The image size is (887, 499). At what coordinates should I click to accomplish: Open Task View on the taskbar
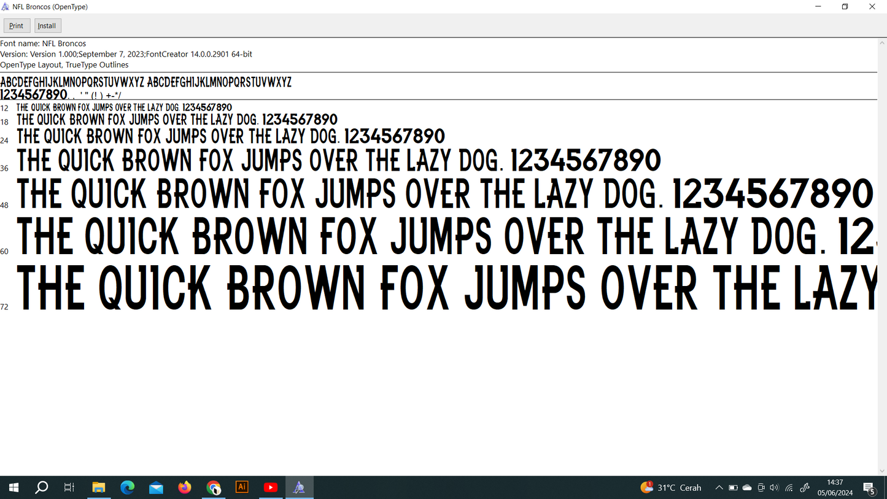click(69, 487)
